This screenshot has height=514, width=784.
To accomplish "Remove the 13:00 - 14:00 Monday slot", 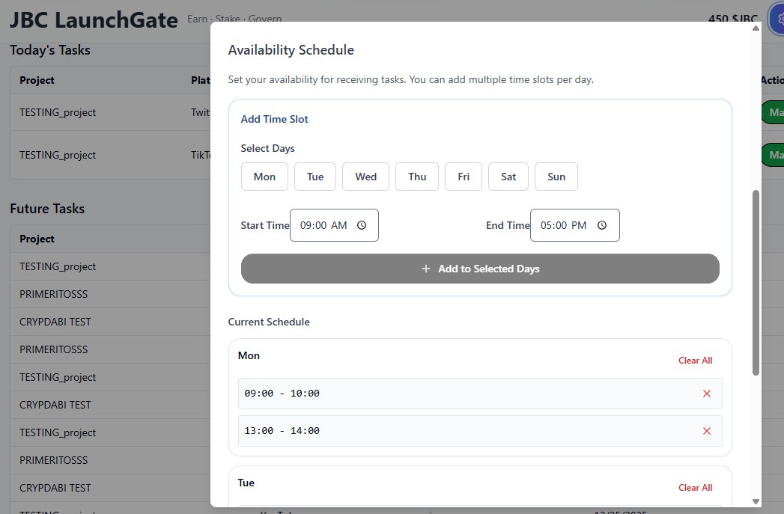I will 707,431.
